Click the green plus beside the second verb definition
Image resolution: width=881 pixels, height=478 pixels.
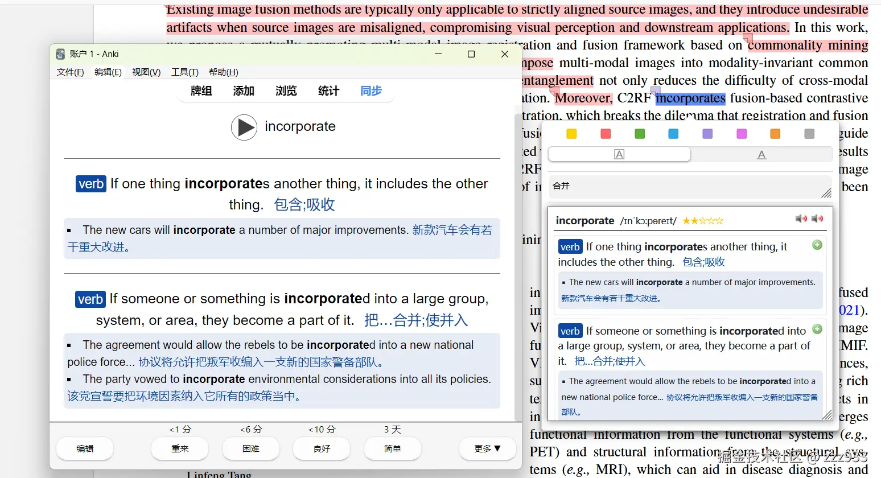(x=817, y=329)
